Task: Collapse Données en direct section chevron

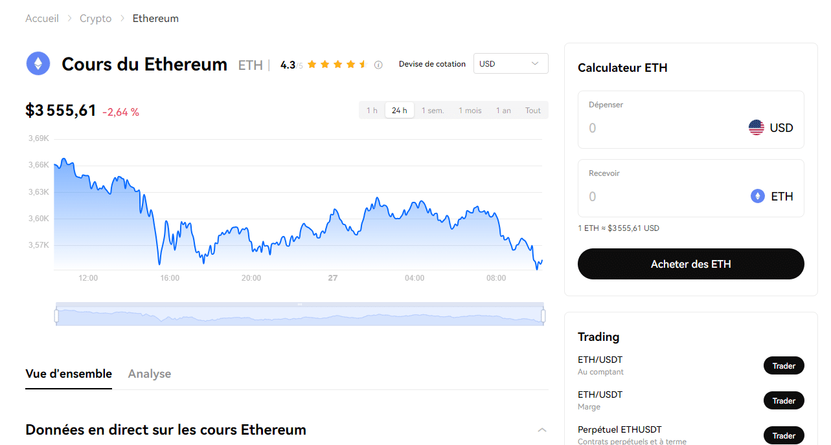Action: pyautogui.click(x=542, y=430)
